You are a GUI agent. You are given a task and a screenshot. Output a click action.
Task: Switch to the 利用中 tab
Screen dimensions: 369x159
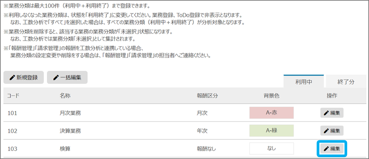coord(304,81)
